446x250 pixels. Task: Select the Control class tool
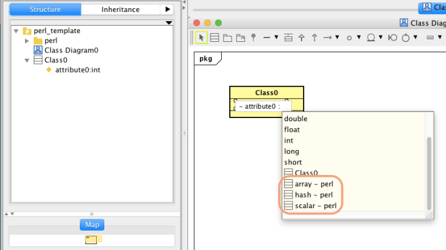[x=405, y=37]
